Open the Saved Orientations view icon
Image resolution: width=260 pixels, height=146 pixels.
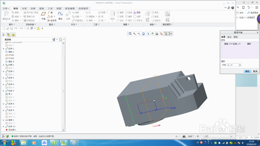point(152,34)
